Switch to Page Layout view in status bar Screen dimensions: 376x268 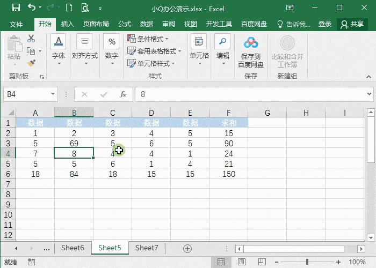click(242, 262)
